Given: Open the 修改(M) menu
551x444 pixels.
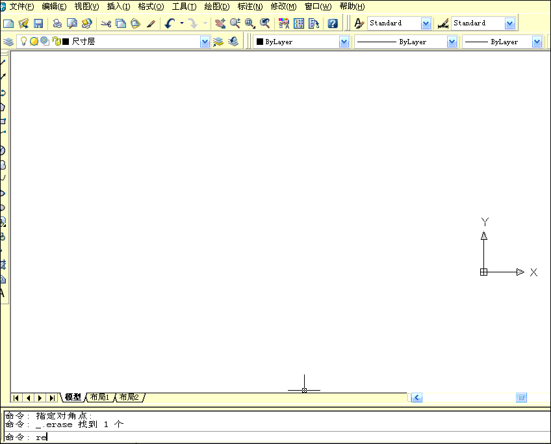Looking at the screenshot, I should coord(283,7).
